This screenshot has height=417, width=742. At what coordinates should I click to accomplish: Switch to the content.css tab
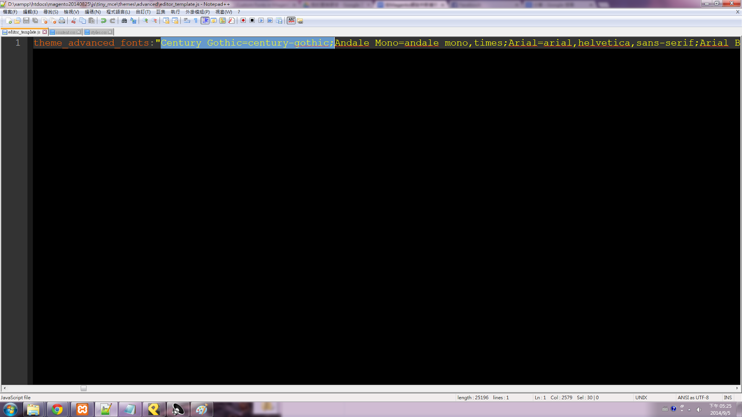click(65, 32)
